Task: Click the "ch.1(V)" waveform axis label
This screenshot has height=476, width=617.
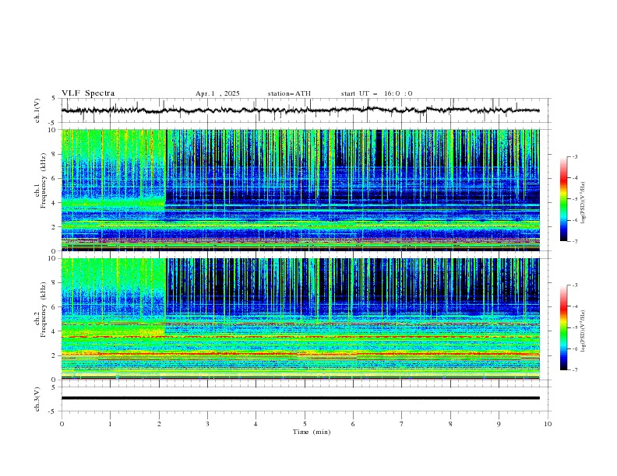Action: 37,110
